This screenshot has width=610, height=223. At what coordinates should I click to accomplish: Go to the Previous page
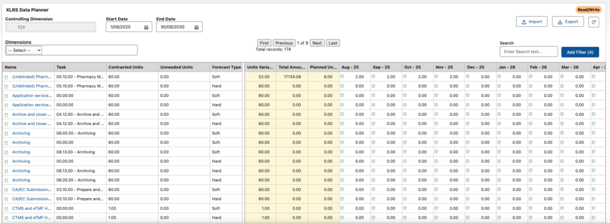(x=284, y=43)
